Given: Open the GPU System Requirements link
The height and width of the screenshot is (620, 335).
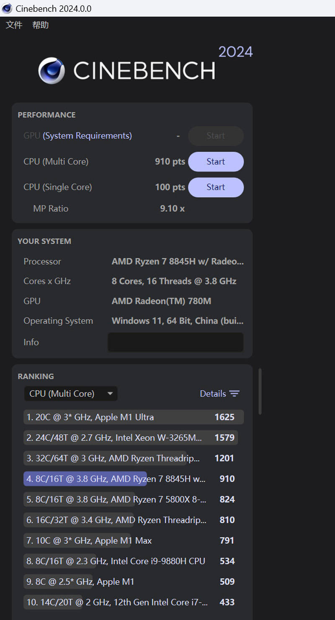Looking at the screenshot, I should pyautogui.click(x=87, y=136).
